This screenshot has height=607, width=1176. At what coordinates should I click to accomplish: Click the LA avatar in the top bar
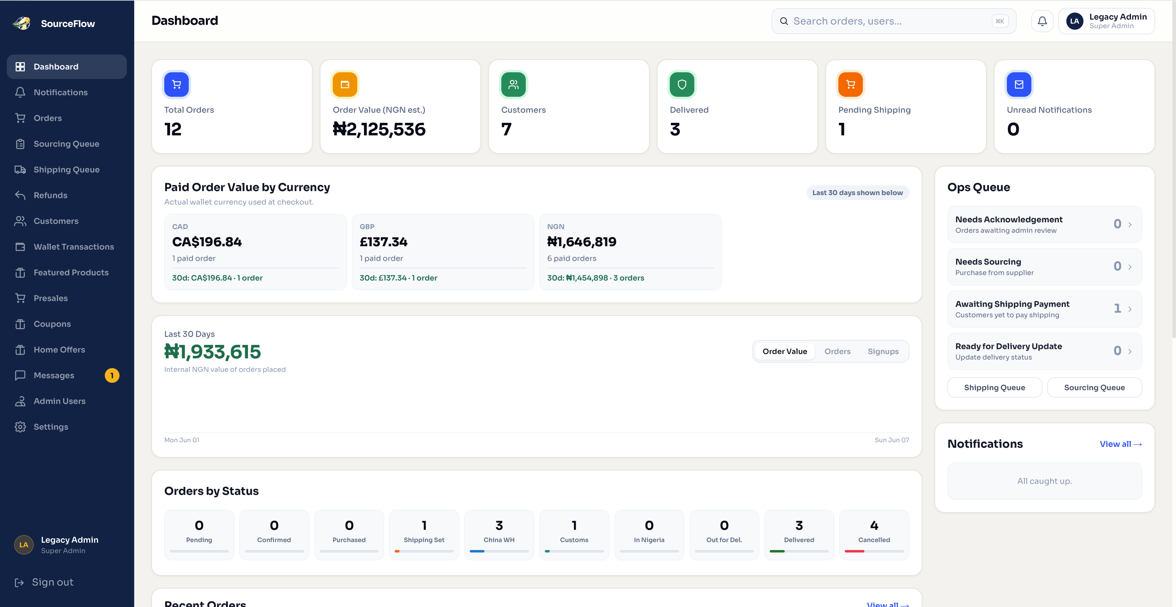pos(1075,21)
